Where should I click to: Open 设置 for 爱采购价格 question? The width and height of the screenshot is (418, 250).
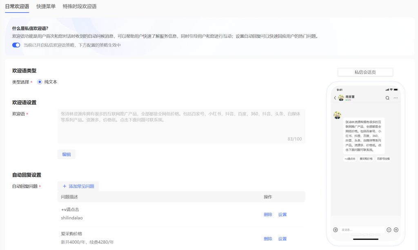point(282,239)
